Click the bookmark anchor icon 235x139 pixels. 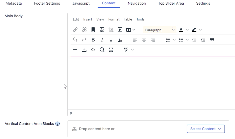pyautogui.click(x=93, y=30)
